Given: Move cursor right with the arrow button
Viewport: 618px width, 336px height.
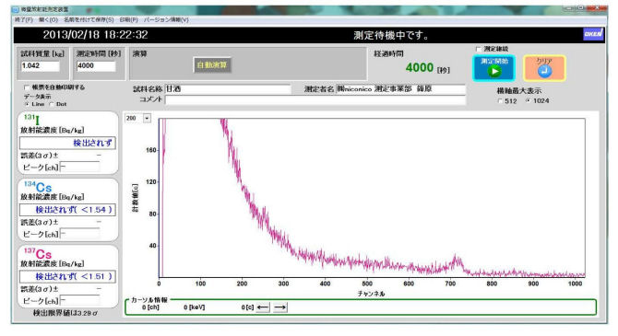Looking at the screenshot, I should pos(279,307).
